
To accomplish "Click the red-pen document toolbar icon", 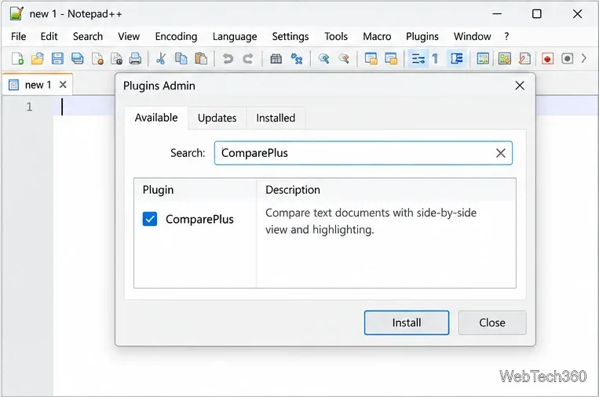I will [x=524, y=58].
